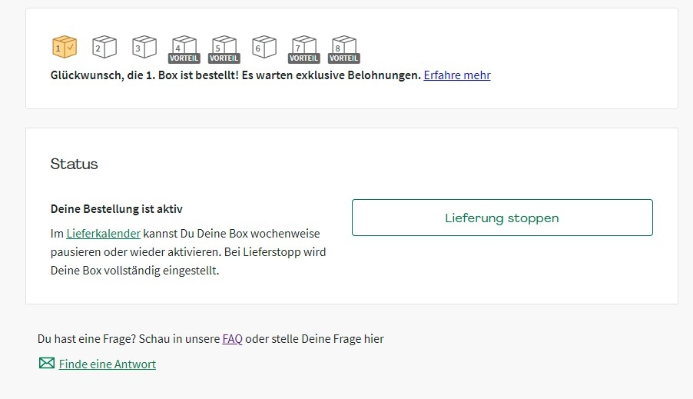This screenshot has width=693, height=399.
Task: Click box 7 icon with VORTEIL badge
Action: pos(303,48)
